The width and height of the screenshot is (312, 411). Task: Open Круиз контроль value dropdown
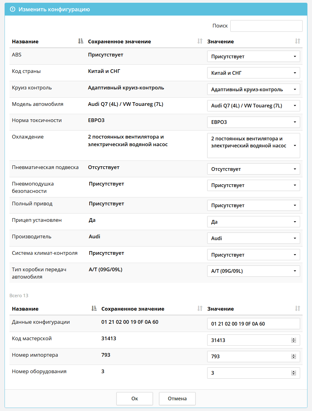pos(253,89)
